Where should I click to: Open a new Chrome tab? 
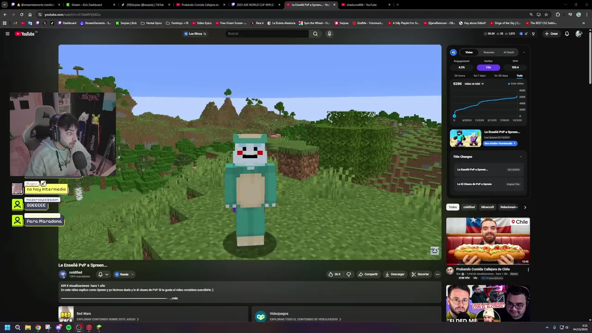tap(398, 5)
